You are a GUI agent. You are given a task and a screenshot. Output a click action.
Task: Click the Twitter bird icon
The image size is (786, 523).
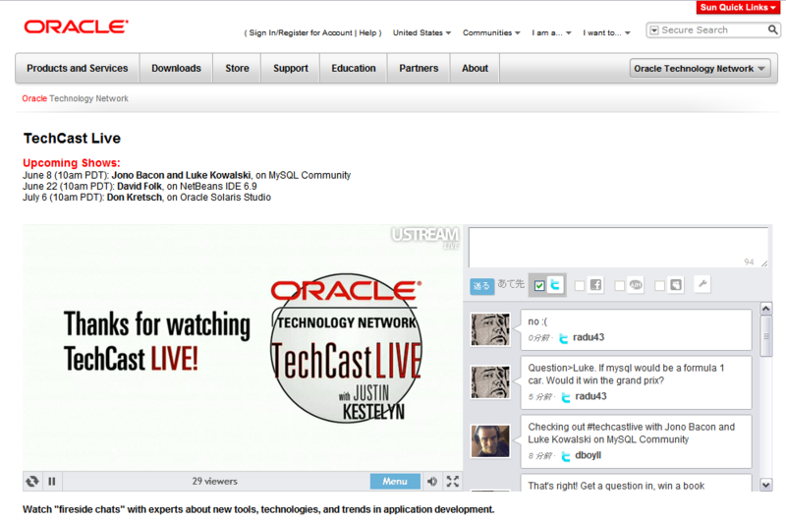[555, 285]
